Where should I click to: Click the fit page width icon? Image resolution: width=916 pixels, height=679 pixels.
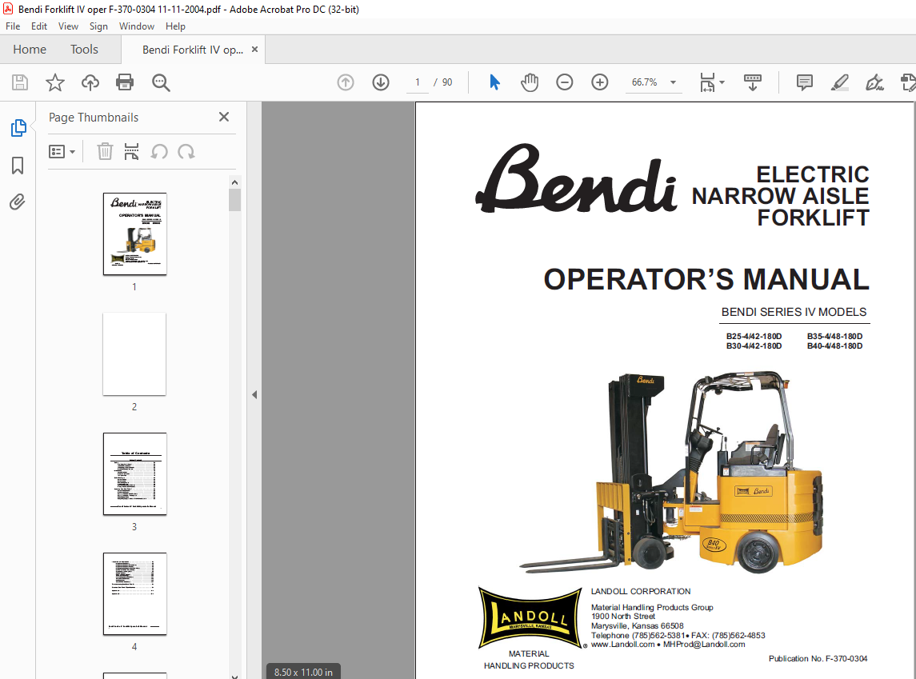tap(707, 82)
